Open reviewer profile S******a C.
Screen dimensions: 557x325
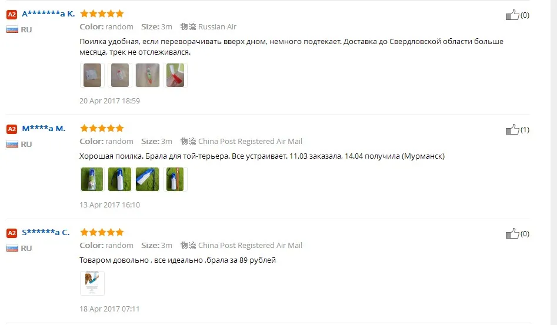click(x=46, y=232)
